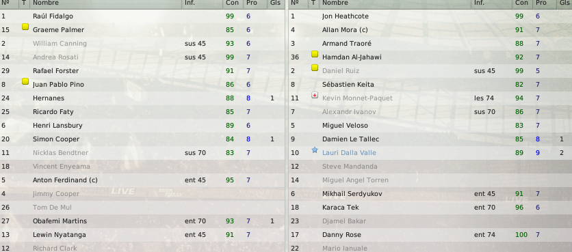Screen dimensions: 572x252
Task: Click Daniel Ruiz's yellow card icon
Action: click(x=315, y=68)
